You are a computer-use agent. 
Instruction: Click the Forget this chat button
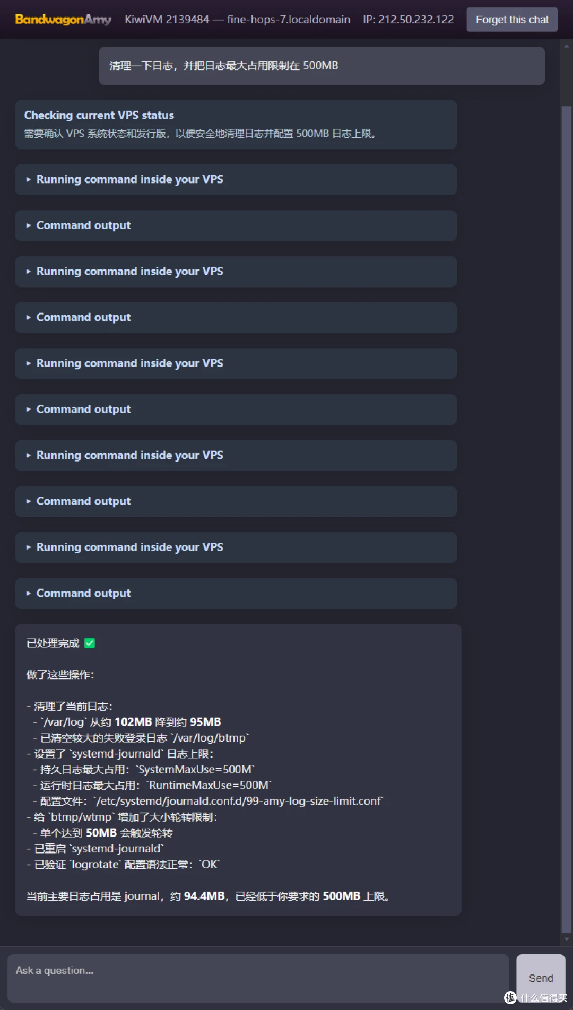tap(512, 20)
